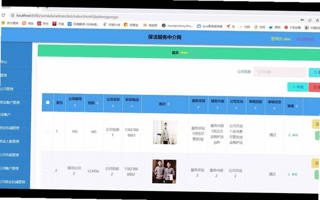Check the checkbox for row 1

point(47,131)
